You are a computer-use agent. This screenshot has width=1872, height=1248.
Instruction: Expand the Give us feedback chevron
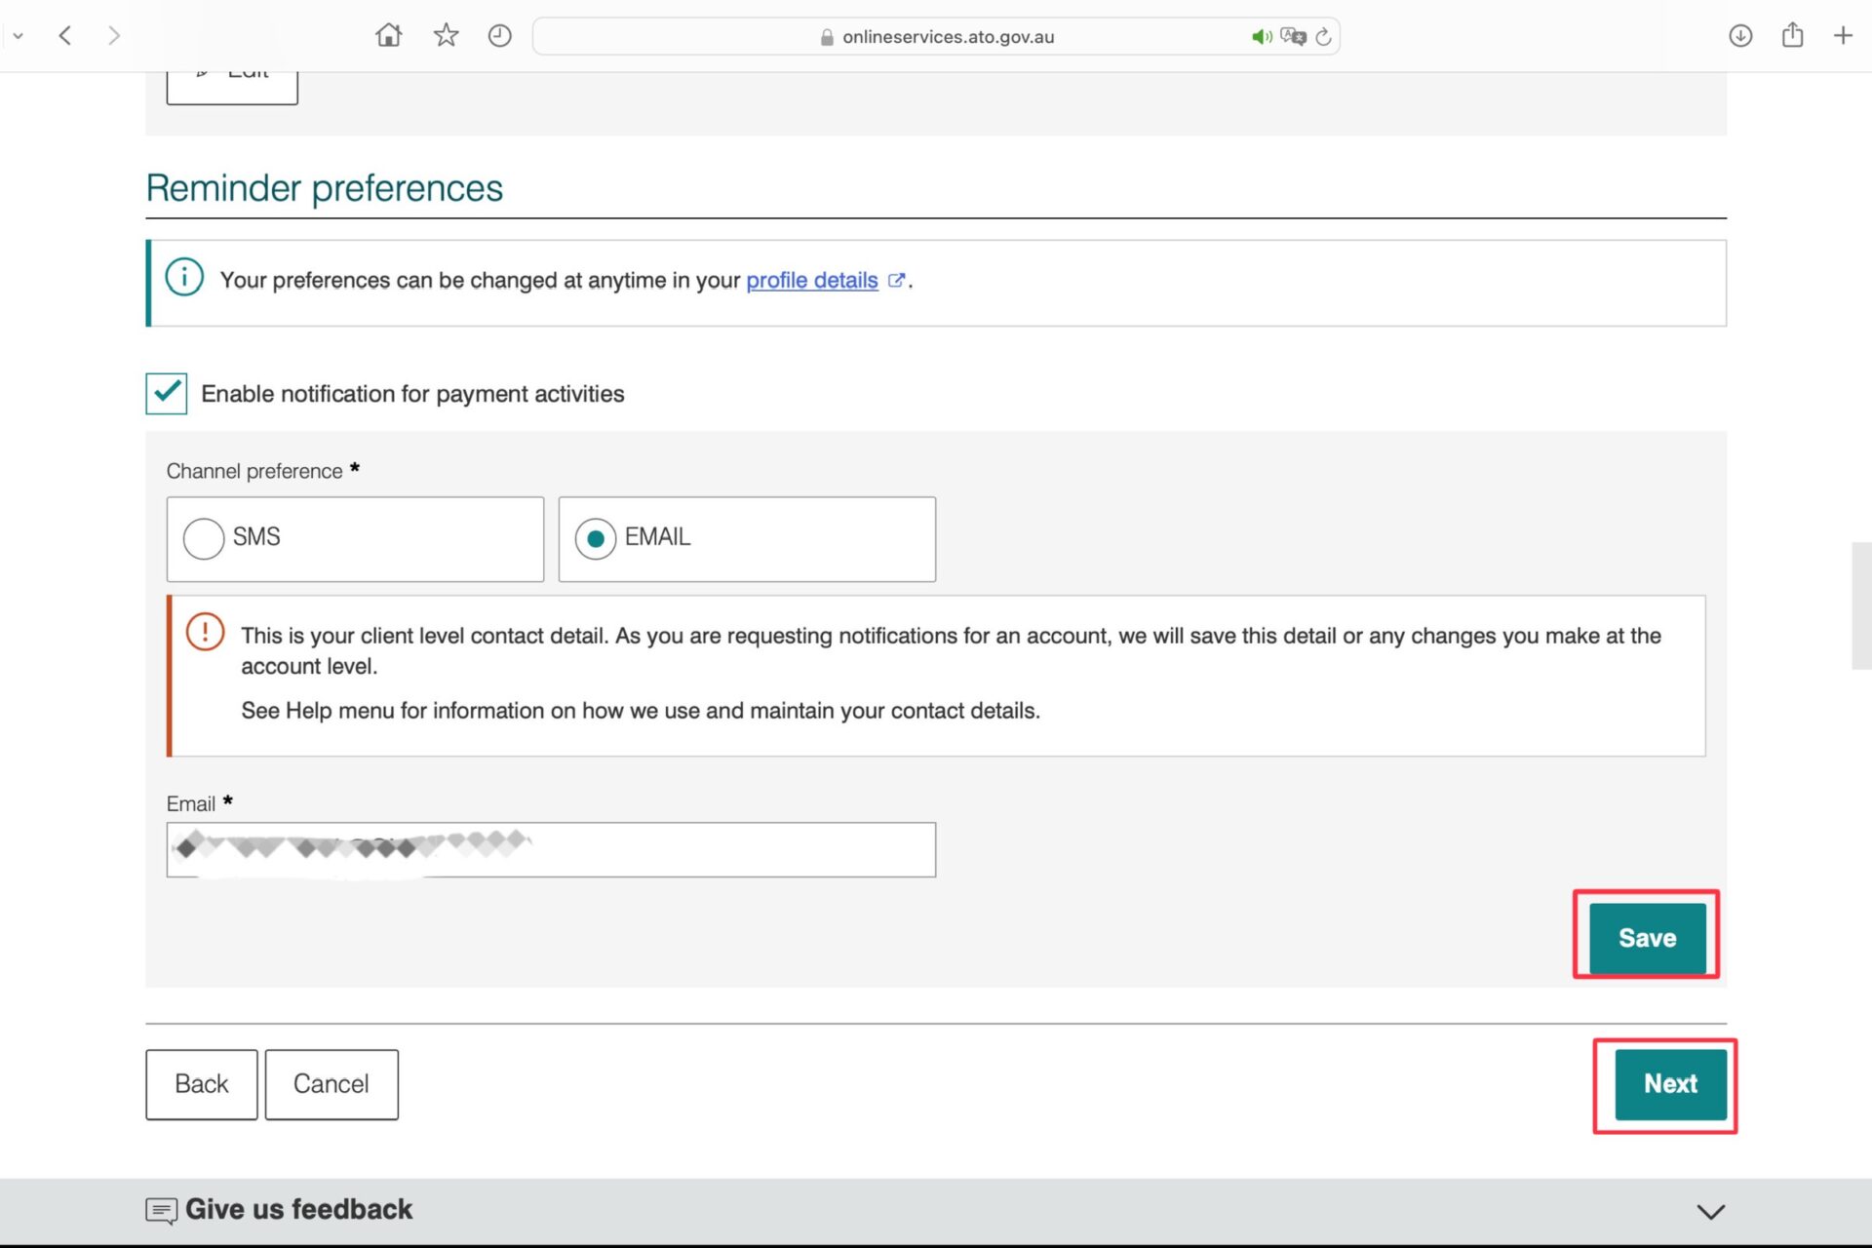[1710, 1211]
